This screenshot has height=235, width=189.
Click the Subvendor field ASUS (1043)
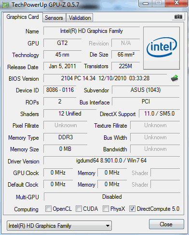146,90
